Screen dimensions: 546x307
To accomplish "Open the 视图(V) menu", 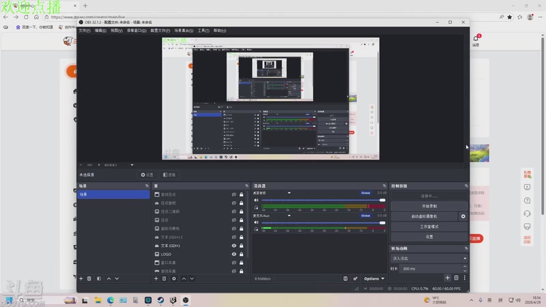I will (116, 31).
